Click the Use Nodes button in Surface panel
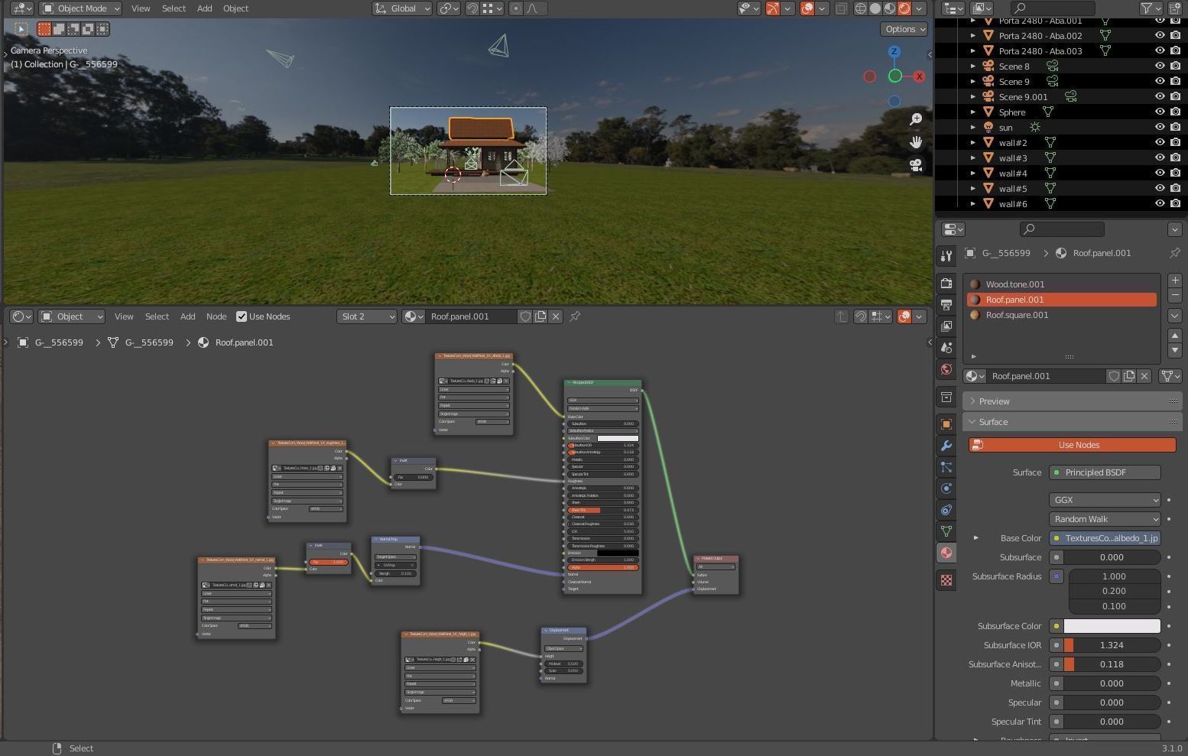This screenshot has height=756, width=1188. pos(1072,445)
